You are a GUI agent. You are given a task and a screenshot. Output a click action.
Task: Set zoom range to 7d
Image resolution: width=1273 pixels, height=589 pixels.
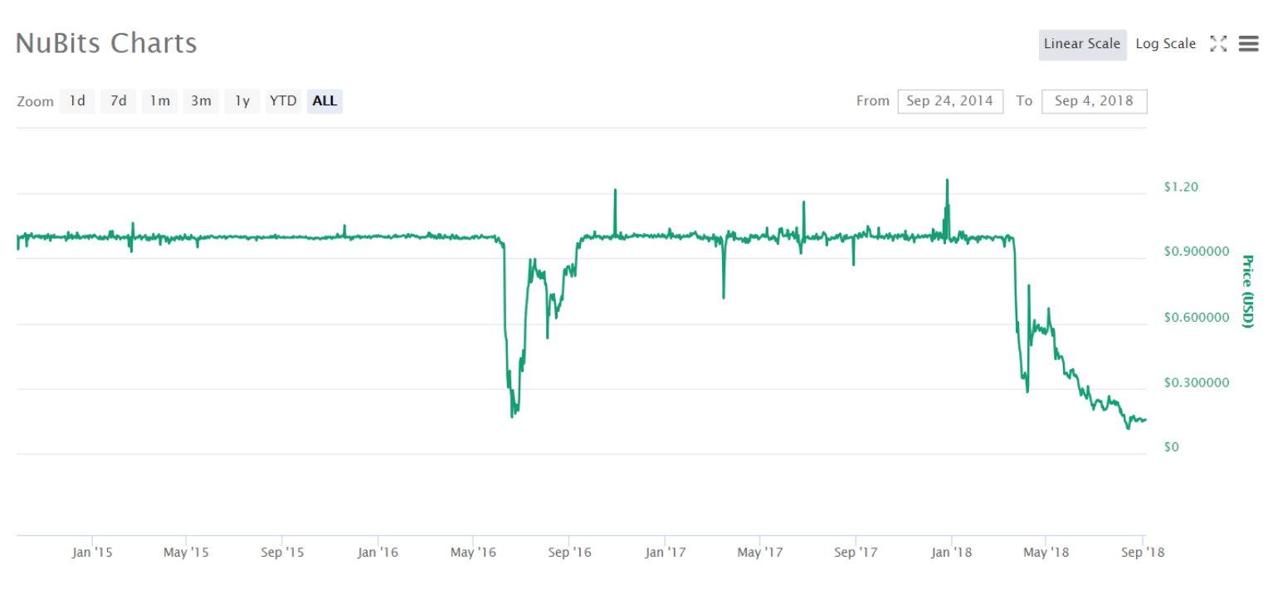(x=119, y=101)
